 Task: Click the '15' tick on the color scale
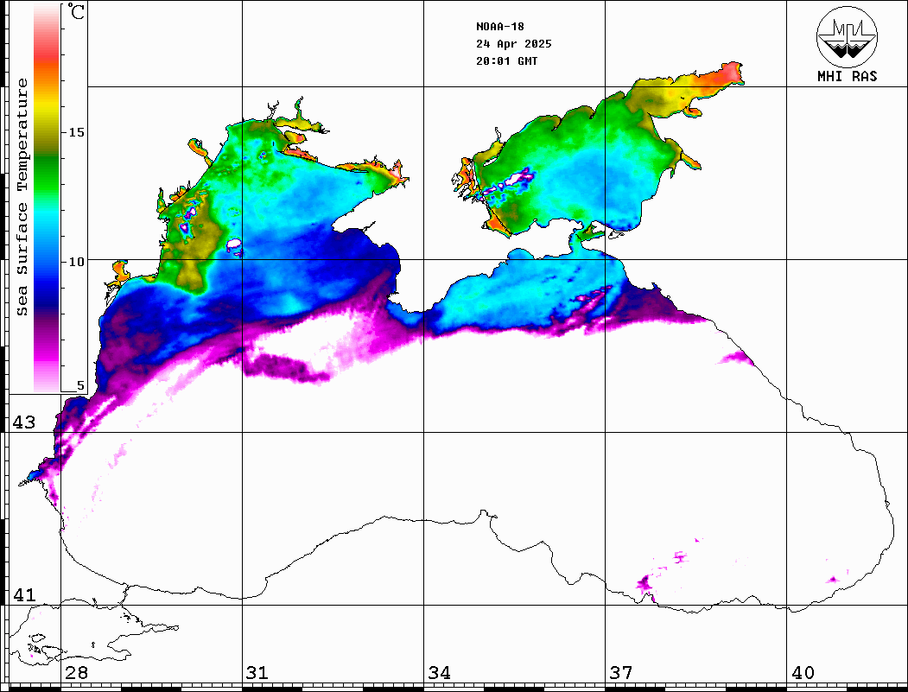[x=76, y=132]
